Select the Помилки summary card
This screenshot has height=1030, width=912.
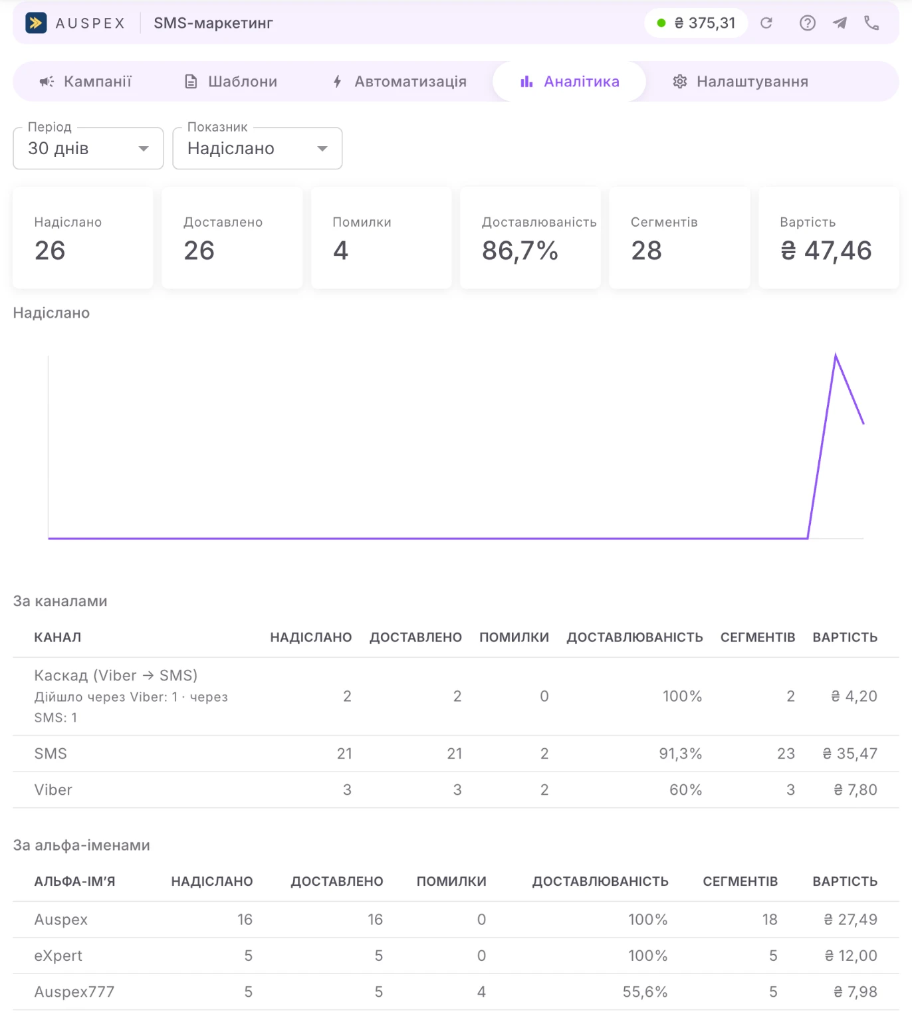pos(382,238)
